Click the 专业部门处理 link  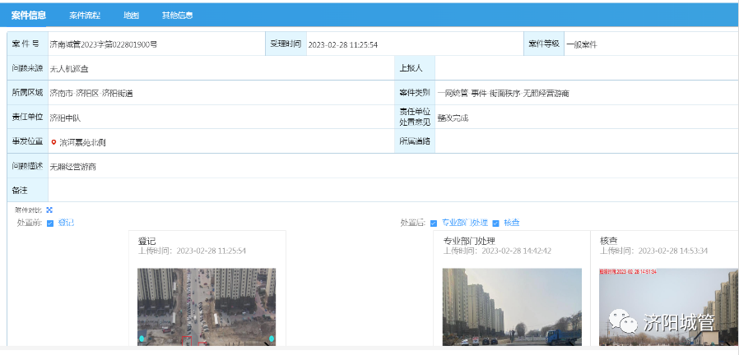[465, 223]
